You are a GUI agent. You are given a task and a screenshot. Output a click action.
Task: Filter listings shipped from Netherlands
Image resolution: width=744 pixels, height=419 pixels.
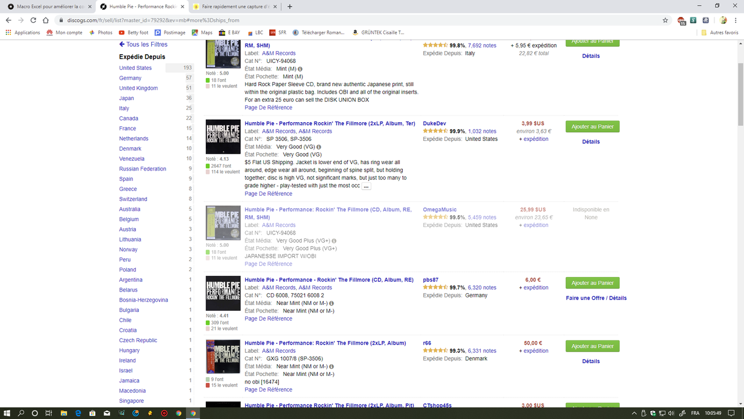pos(134,139)
